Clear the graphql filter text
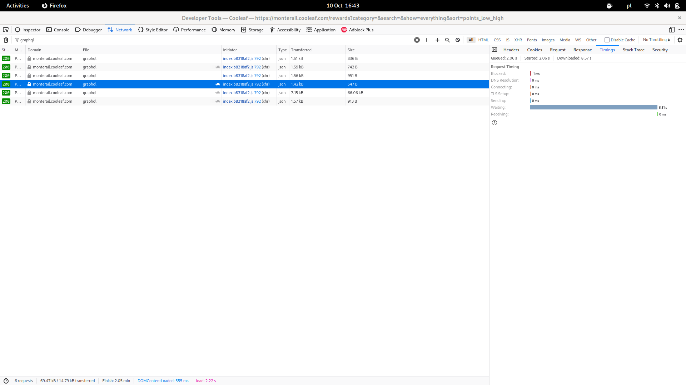Image resolution: width=686 pixels, height=385 pixels. 417,40
